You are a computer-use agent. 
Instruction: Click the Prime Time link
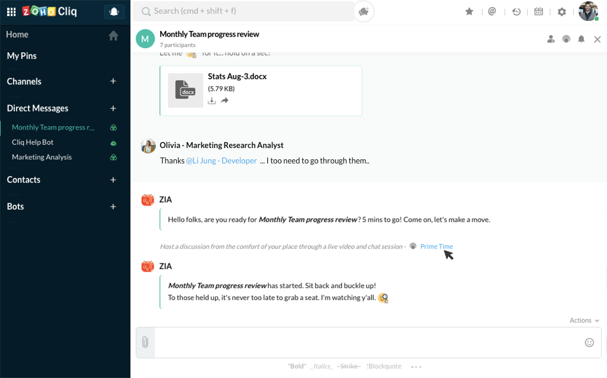click(x=436, y=247)
